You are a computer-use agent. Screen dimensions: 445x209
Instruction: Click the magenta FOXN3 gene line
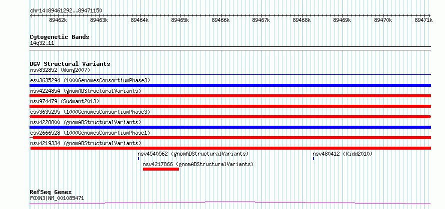pos(230,203)
